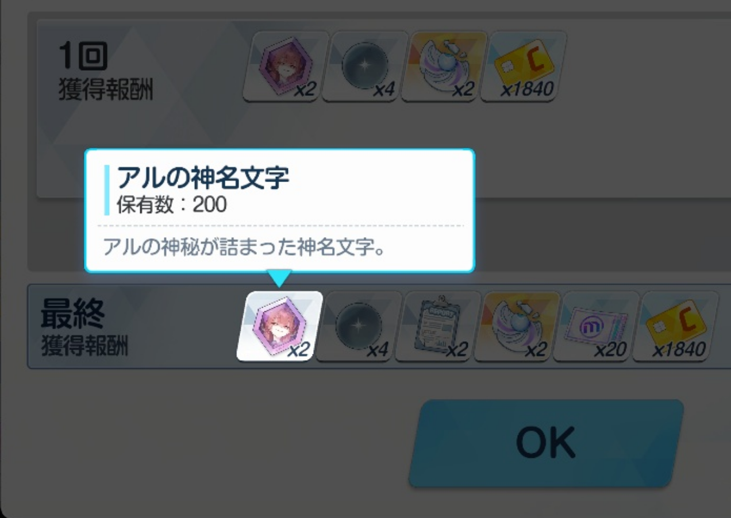
Task: Click the 1回 獲得報酬 heading
Action: pos(106,73)
